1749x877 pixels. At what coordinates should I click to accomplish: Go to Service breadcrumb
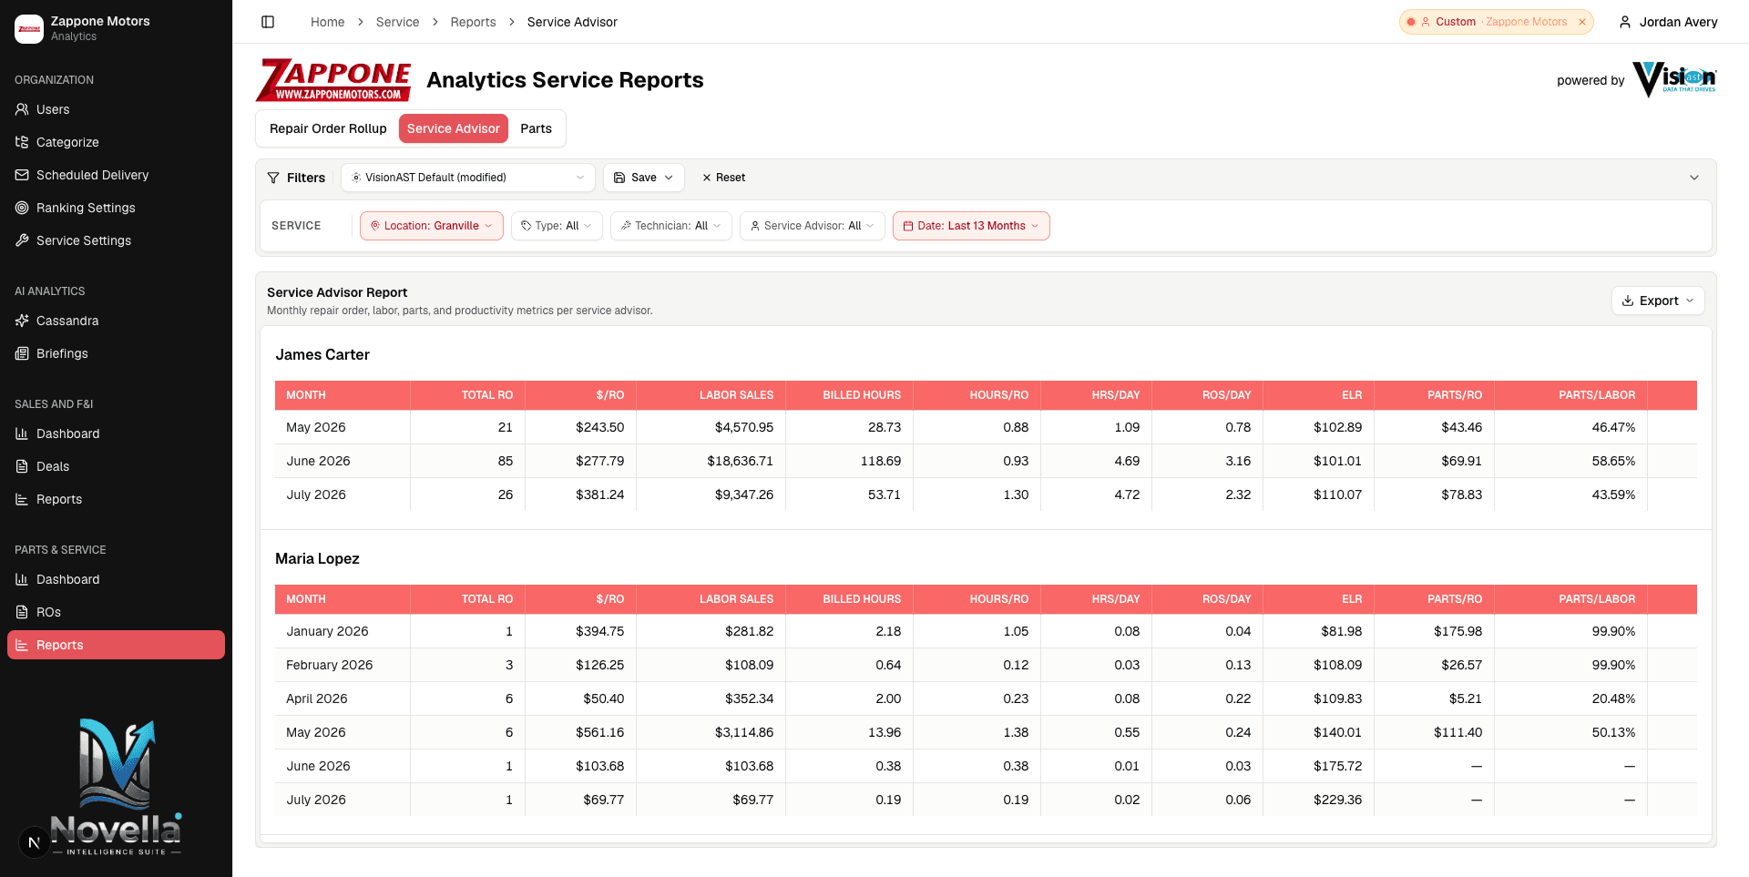398,22
